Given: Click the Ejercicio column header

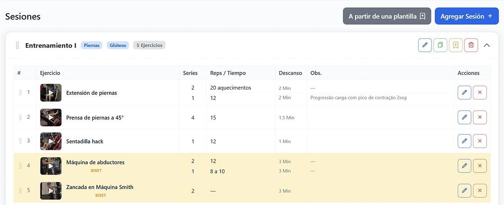Looking at the screenshot, I should (x=50, y=73).
